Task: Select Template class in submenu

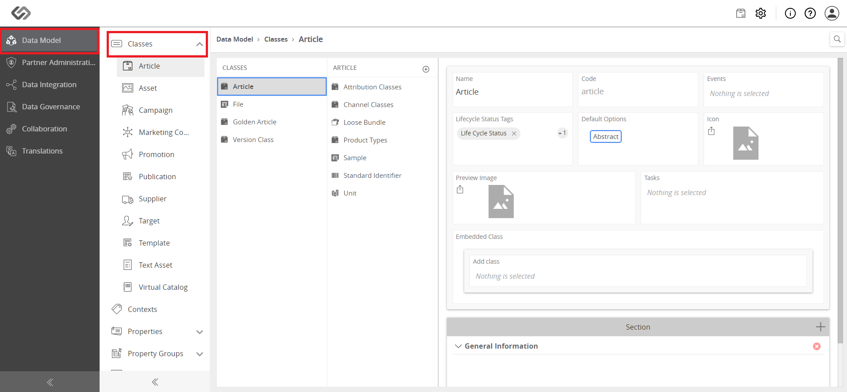Action: click(x=161, y=243)
